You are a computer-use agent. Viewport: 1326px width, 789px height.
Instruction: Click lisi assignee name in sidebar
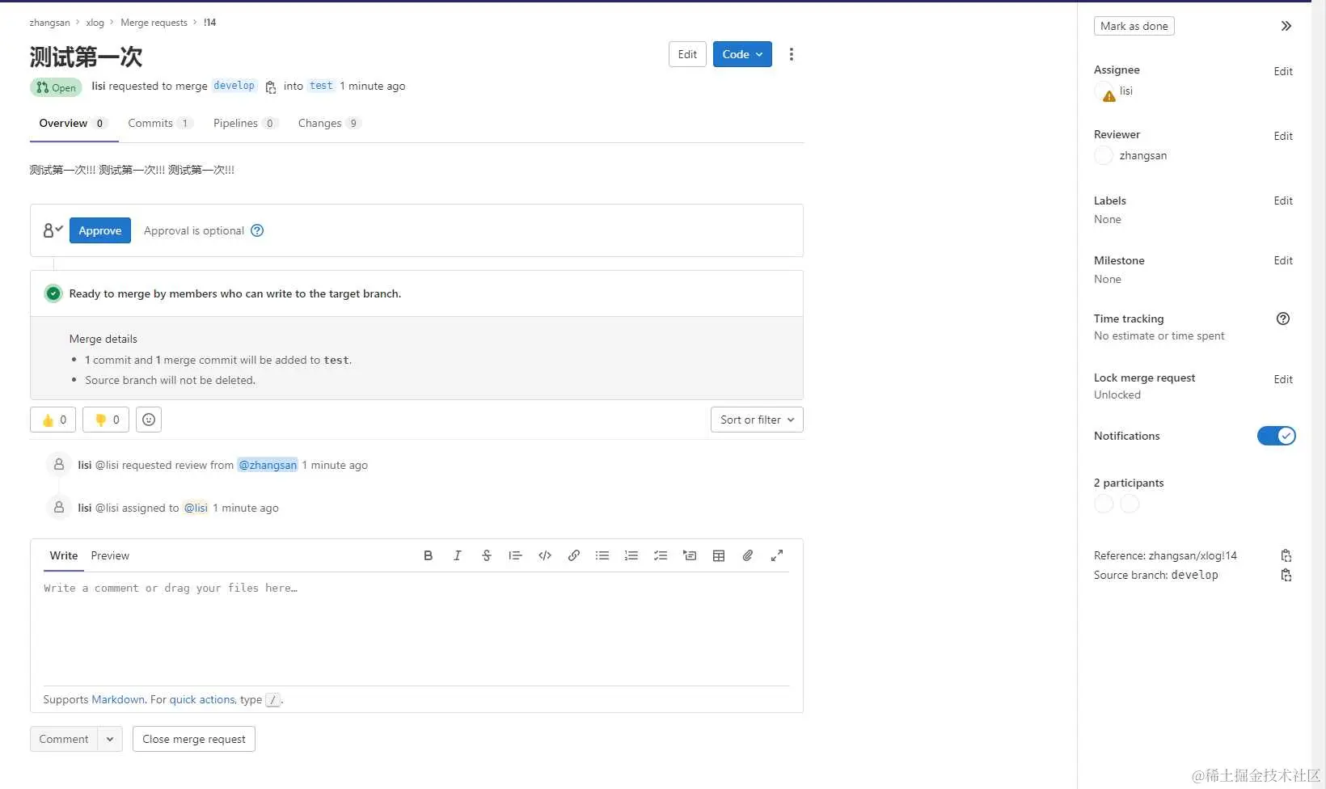click(x=1125, y=91)
